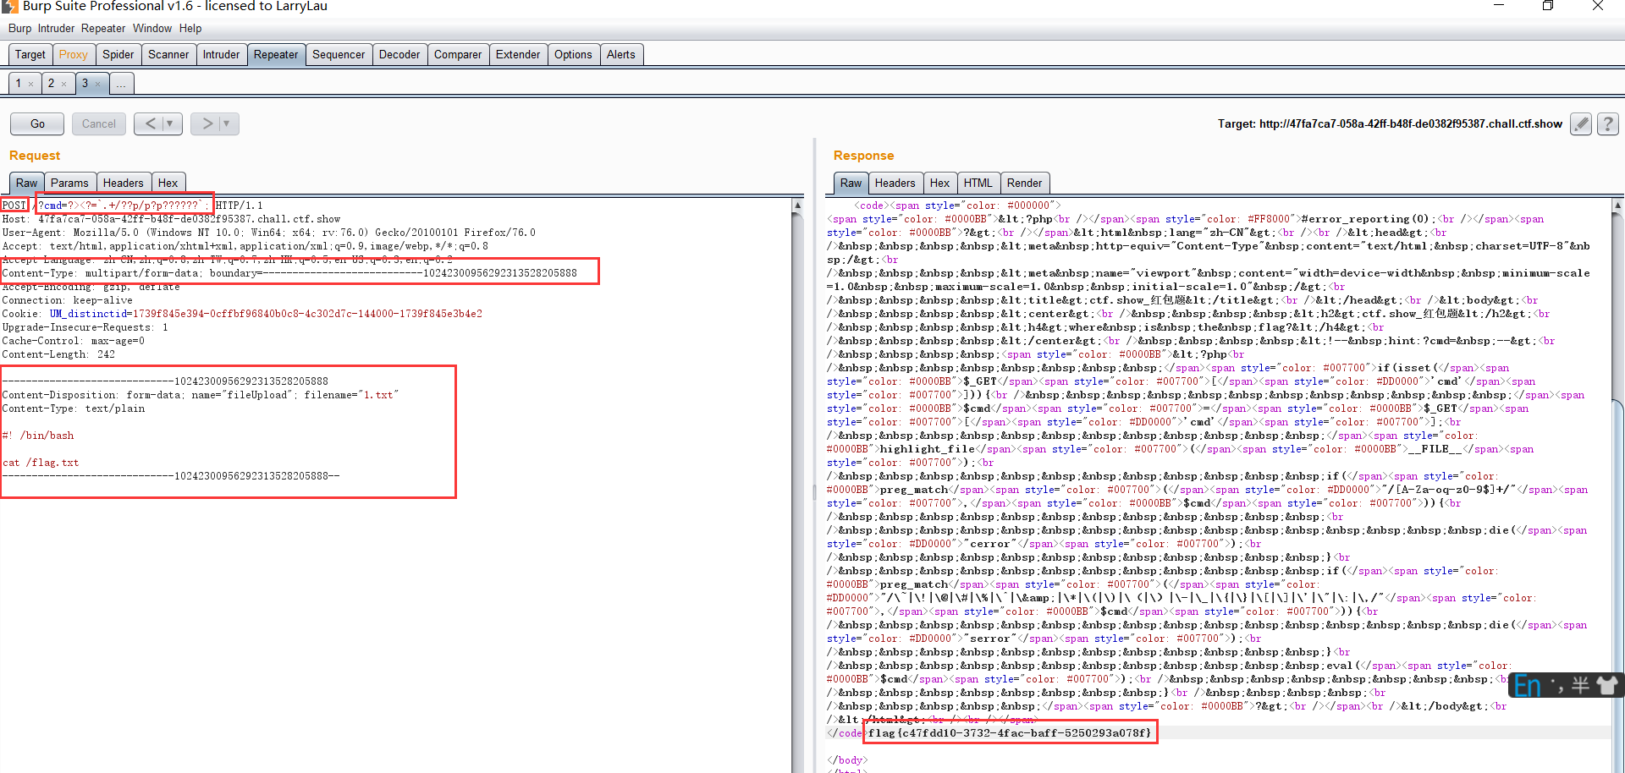Switch to the Scanner tool tab
This screenshot has height=773, width=1625.
point(168,54)
